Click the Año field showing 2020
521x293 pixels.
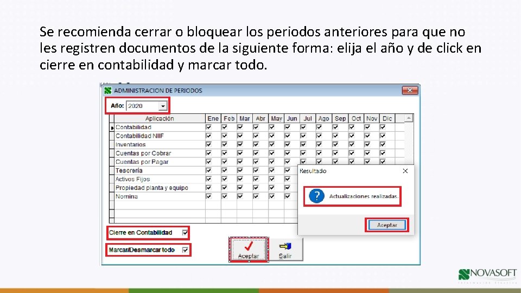coord(146,106)
